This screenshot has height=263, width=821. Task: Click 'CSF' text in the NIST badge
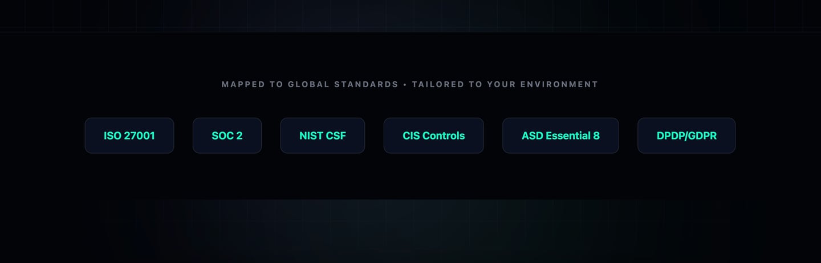click(x=336, y=136)
